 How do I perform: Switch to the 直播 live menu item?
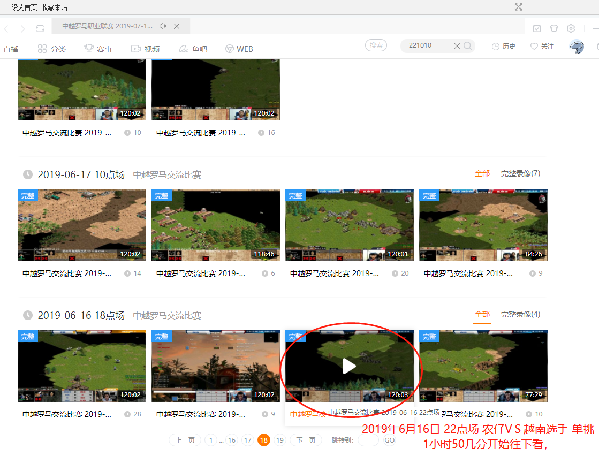tap(11, 49)
